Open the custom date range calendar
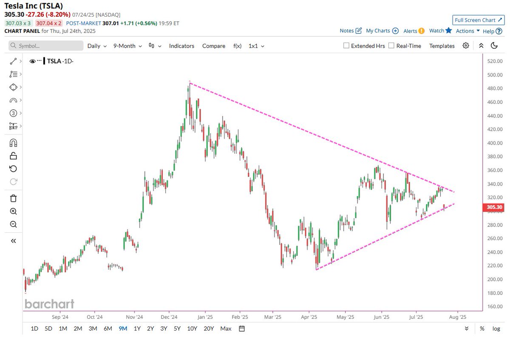This screenshot has width=510, height=337. coord(242,328)
